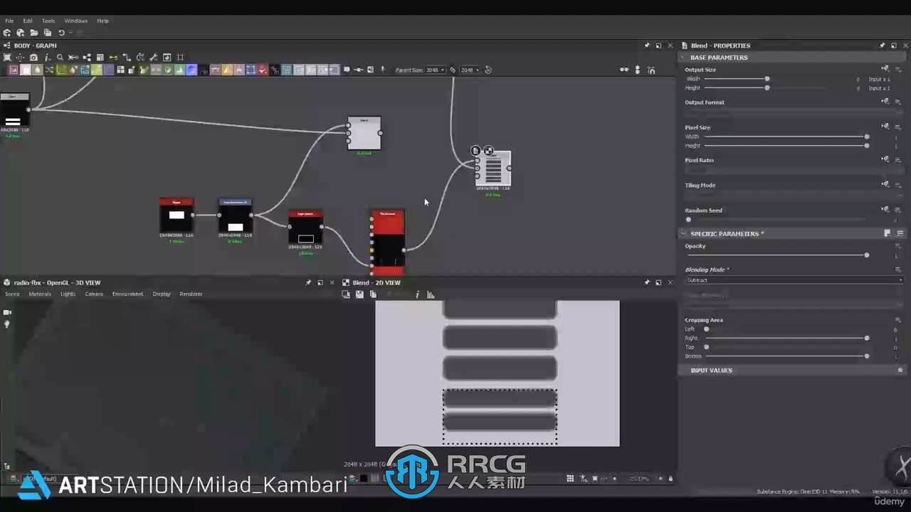Open the Scene menu in 3D view
911x512 pixels.
(12, 294)
